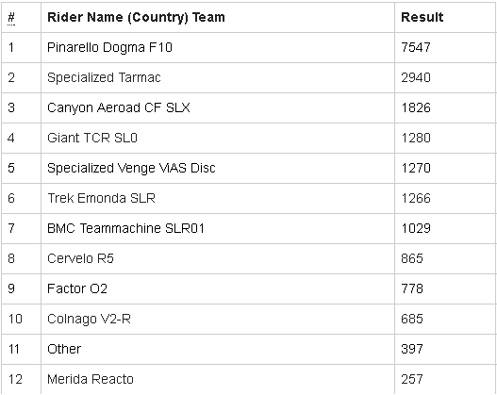Click the result value 7547
The width and height of the screenshot is (497, 395).
pos(416,47)
